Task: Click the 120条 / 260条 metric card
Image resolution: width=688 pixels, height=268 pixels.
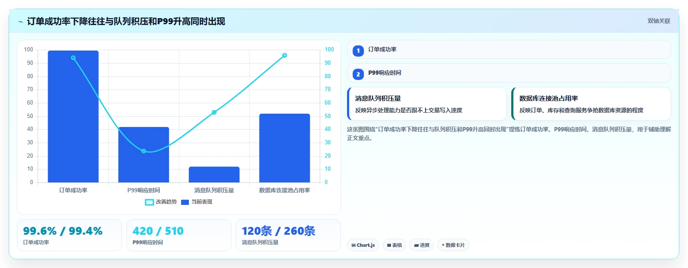Action: 288,235
